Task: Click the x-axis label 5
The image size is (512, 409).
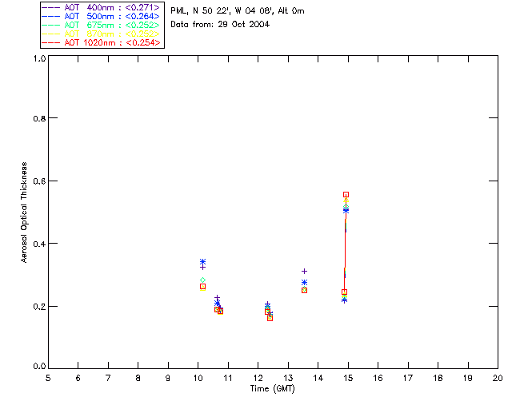Action: (x=48, y=378)
